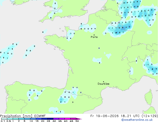Click the '(12+129)' forecast offset text
158x122 pixels.
pyautogui.click(x=150, y=116)
